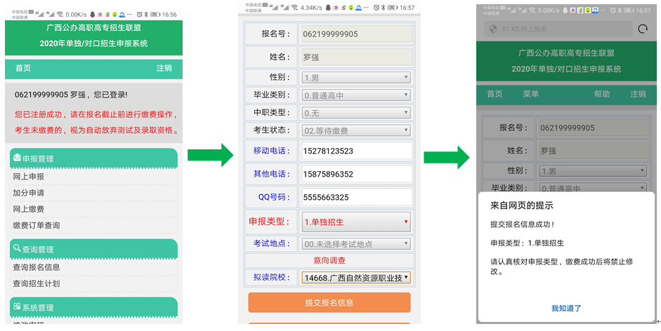
Task: Open the 查询报名信息 link
Action: tap(37, 267)
